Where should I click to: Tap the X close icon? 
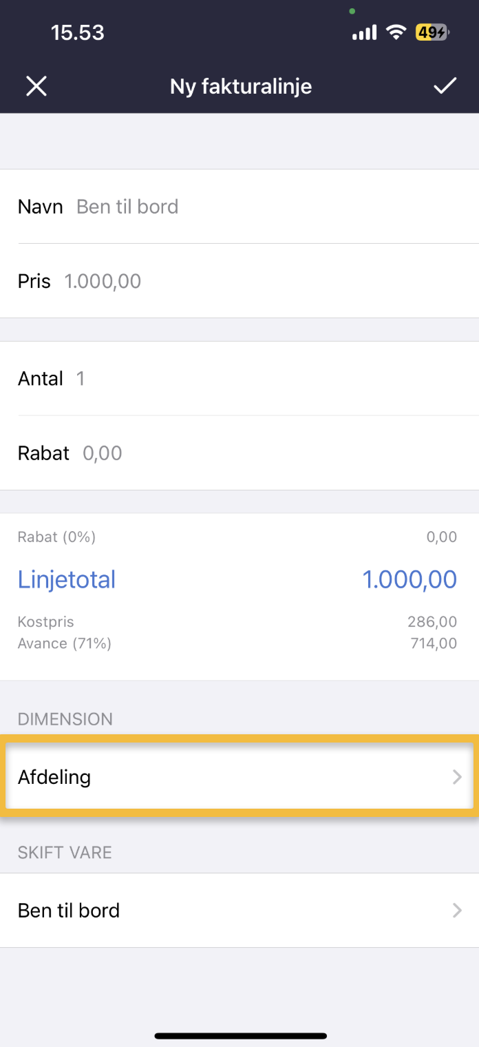(36, 86)
